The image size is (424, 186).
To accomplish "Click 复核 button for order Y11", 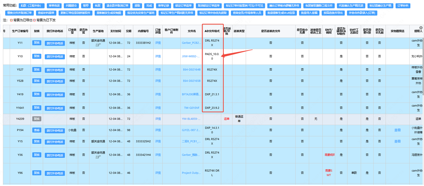I will (37, 43).
